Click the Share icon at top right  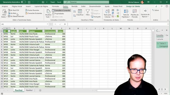156,6
